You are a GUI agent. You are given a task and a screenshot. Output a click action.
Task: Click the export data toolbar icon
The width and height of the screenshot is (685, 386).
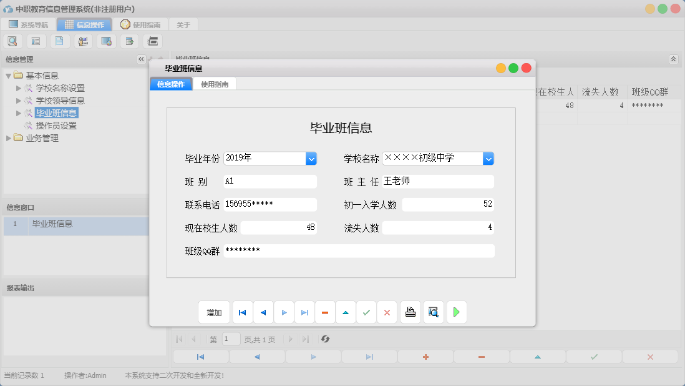[129, 41]
